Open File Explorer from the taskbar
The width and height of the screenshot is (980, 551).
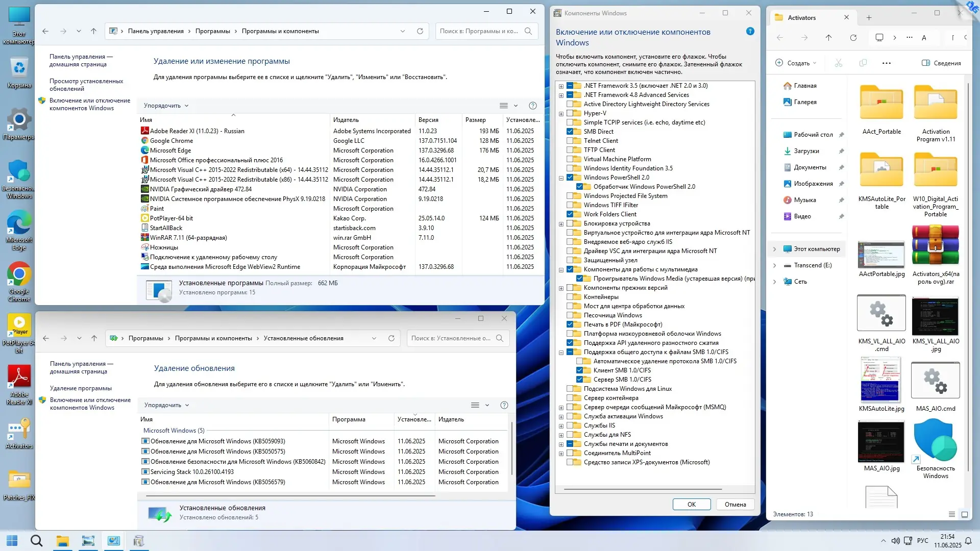[x=62, y=541]
